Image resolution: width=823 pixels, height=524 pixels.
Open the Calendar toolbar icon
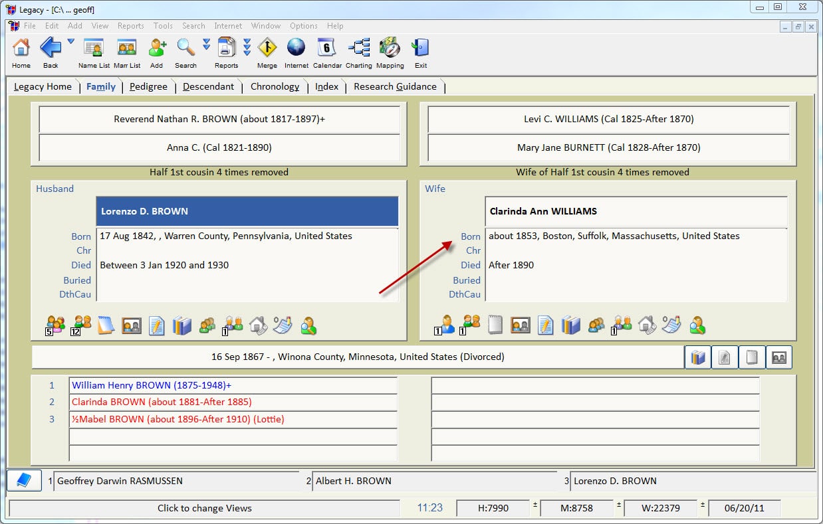click(327, 49)
